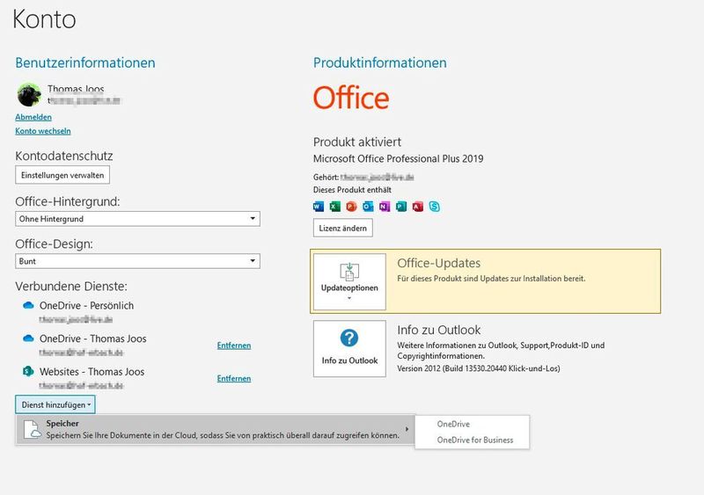Click the Info zu Outlook heading text
The height and width of the screenshot is (495, 704).
[438, 331]
